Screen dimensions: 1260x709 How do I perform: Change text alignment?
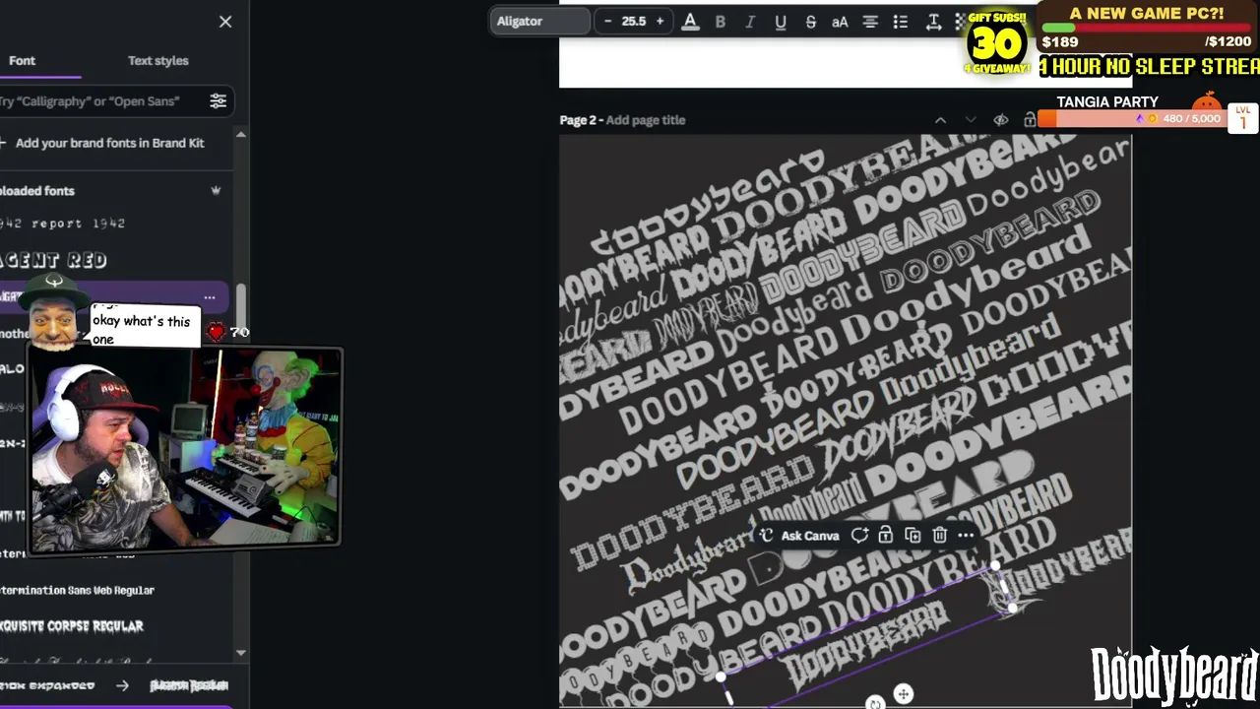[x=870, y=22]
